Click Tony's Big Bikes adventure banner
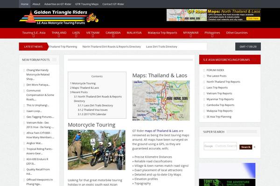Image resolution: width=280 pixels, height=186 pixels. click(227, 182)
